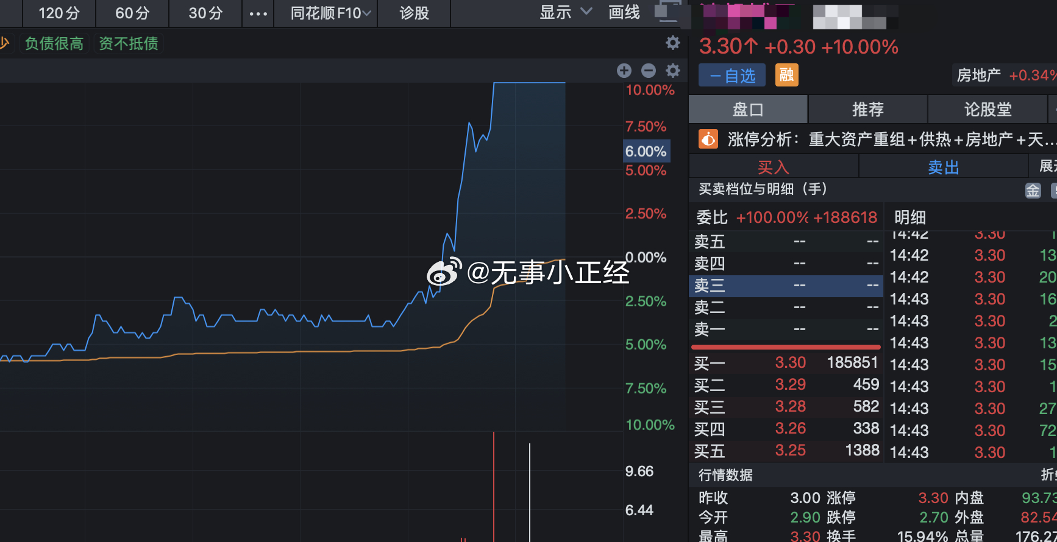1057x542 pixels.
Task: Open chart settings gear icon
Action: (672, 71)
